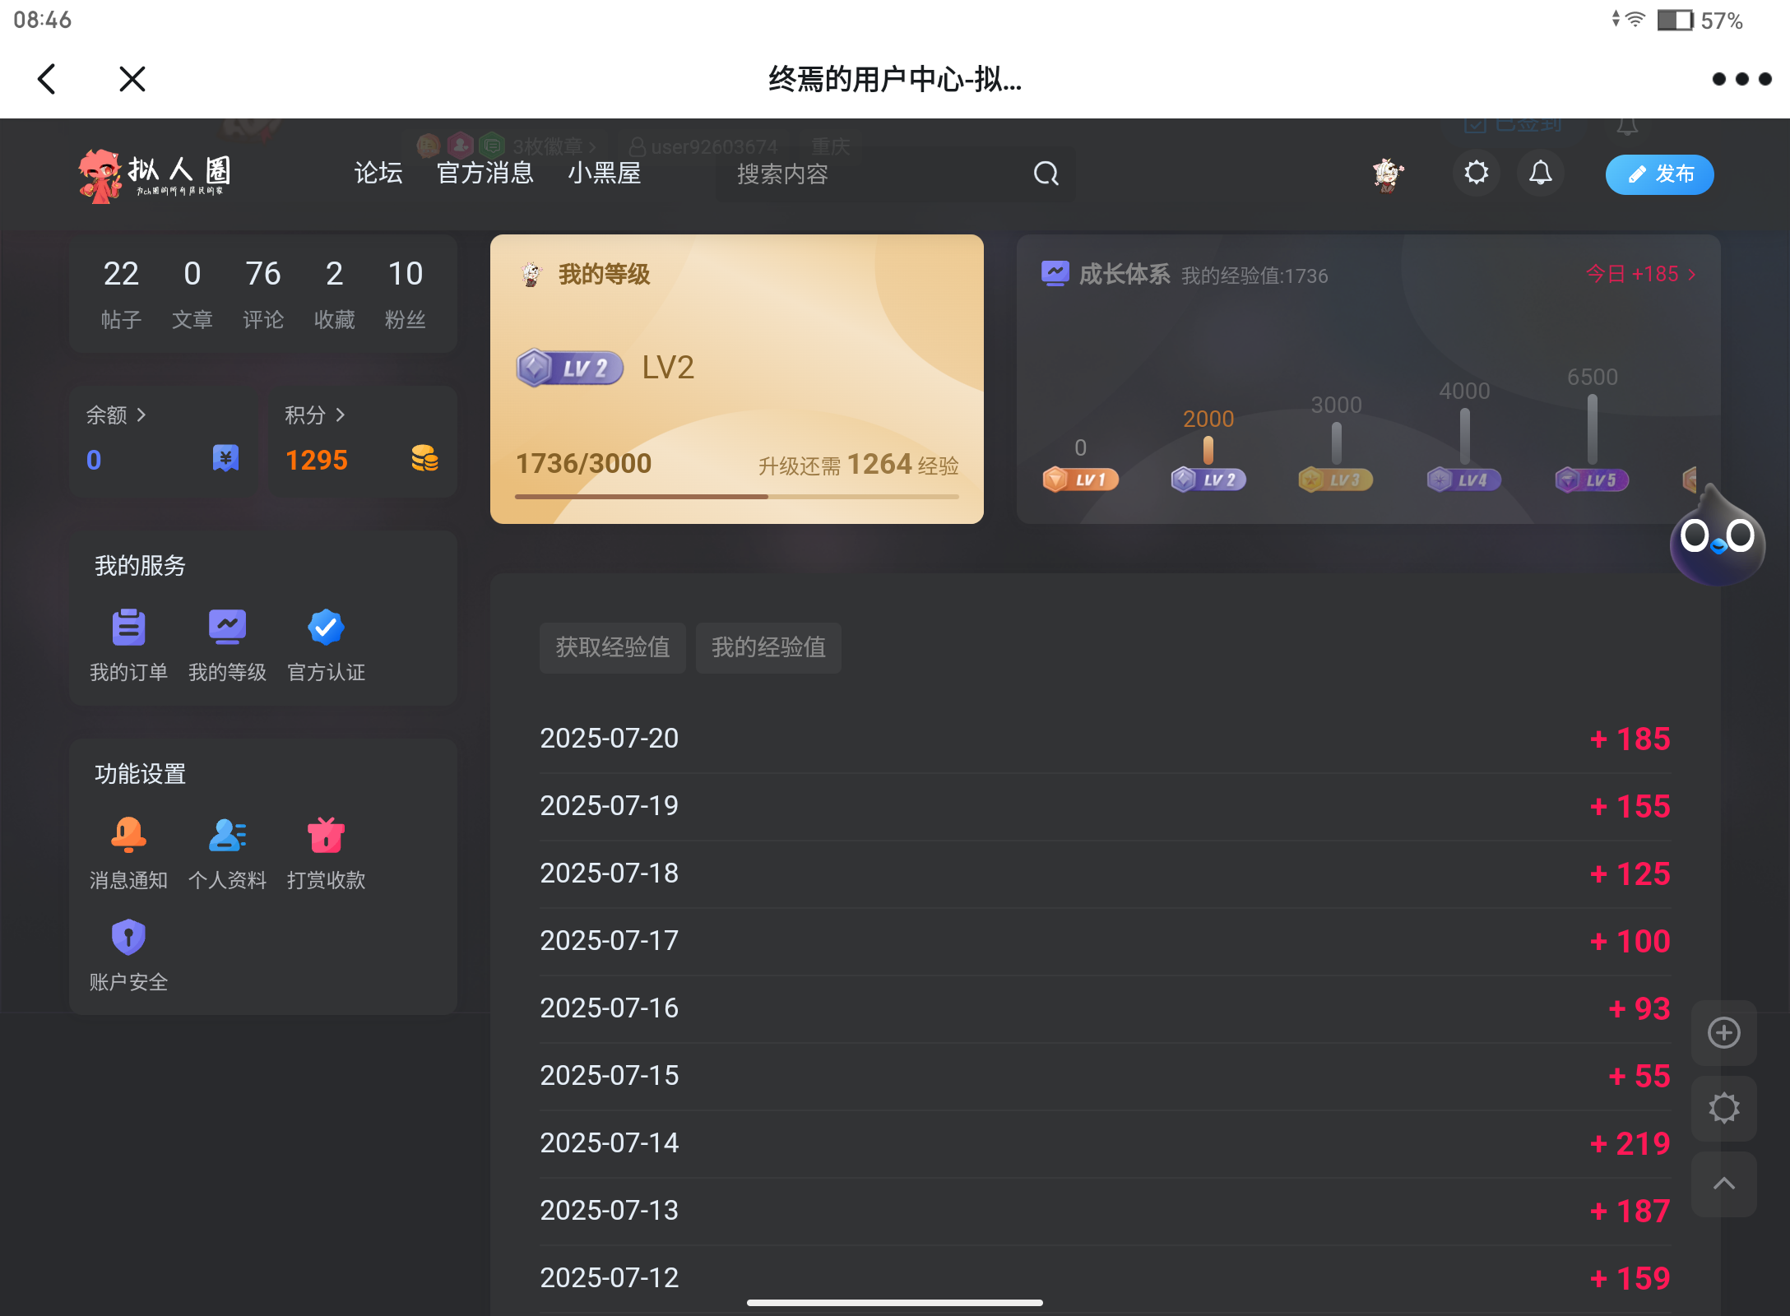Switch to 获取经验值 tab
Image resolution: width=1790 pixels, height=1316 pixels.
(x=613, y=647)
